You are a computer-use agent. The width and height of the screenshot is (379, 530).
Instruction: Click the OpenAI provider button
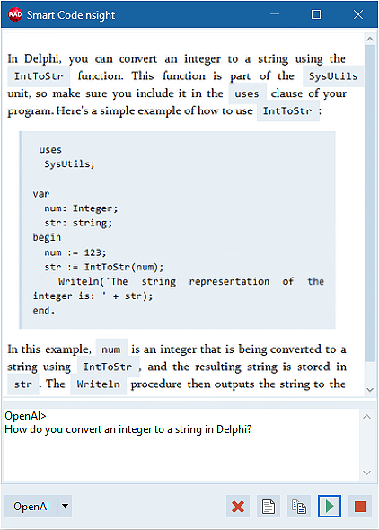(x=31, y=507)
